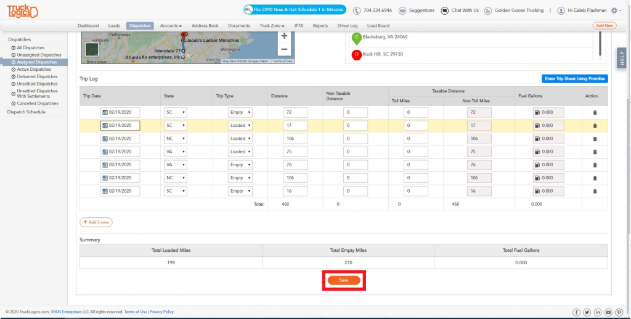Open Trip Type dropdown in first Empty row

point(240,113)
